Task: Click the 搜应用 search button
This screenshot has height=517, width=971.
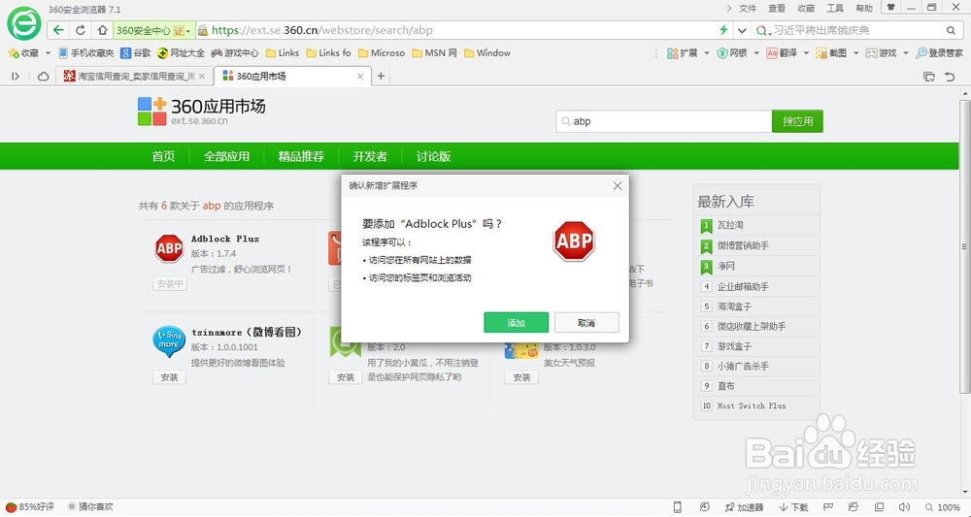Action: click(797, 121)
